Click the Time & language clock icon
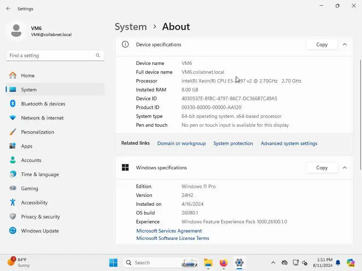362x271 pixels. (13, 174)
